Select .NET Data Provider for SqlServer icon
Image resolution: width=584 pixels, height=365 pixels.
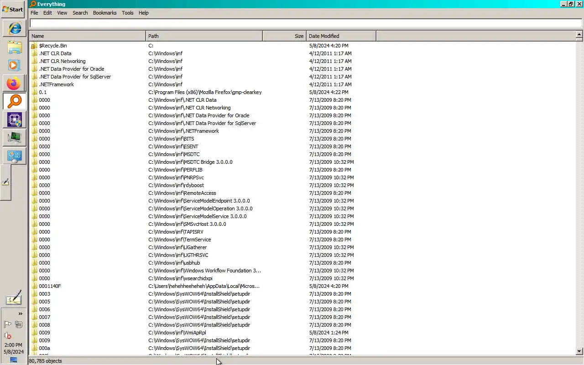[34, 77]
